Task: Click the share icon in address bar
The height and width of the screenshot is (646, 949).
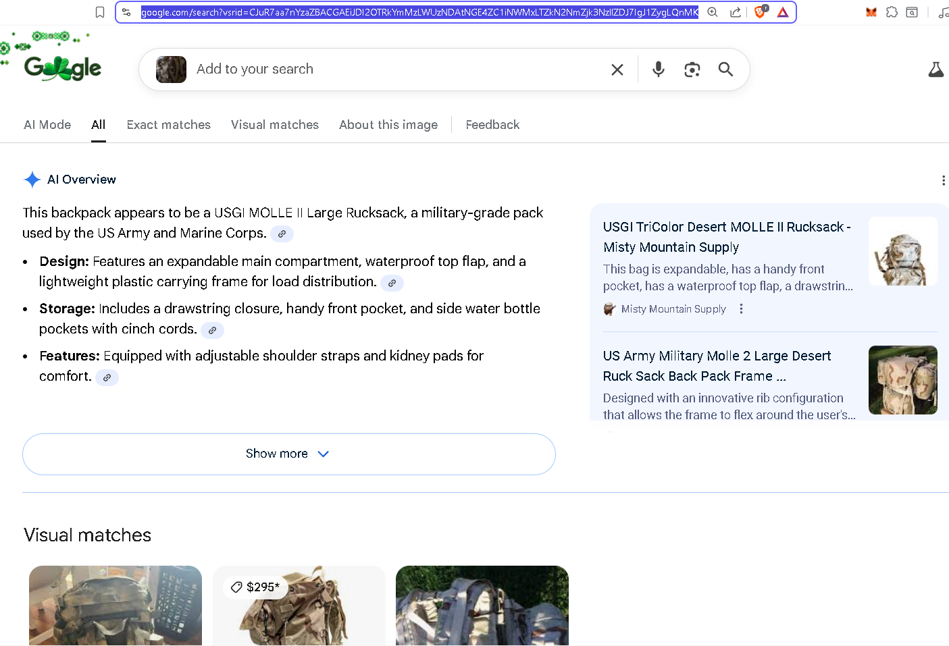Action: [736, 12]
